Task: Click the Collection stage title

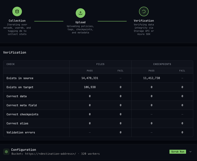Action: (x=17, y=21)
